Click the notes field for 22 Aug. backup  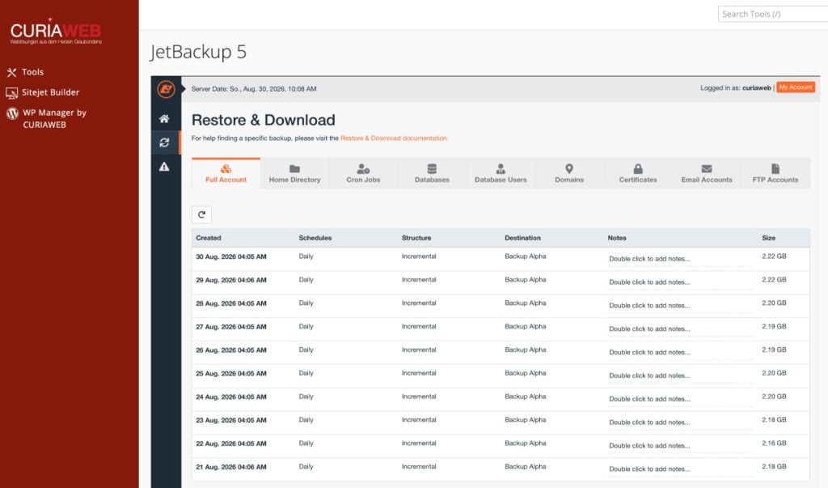click(681, 445)
